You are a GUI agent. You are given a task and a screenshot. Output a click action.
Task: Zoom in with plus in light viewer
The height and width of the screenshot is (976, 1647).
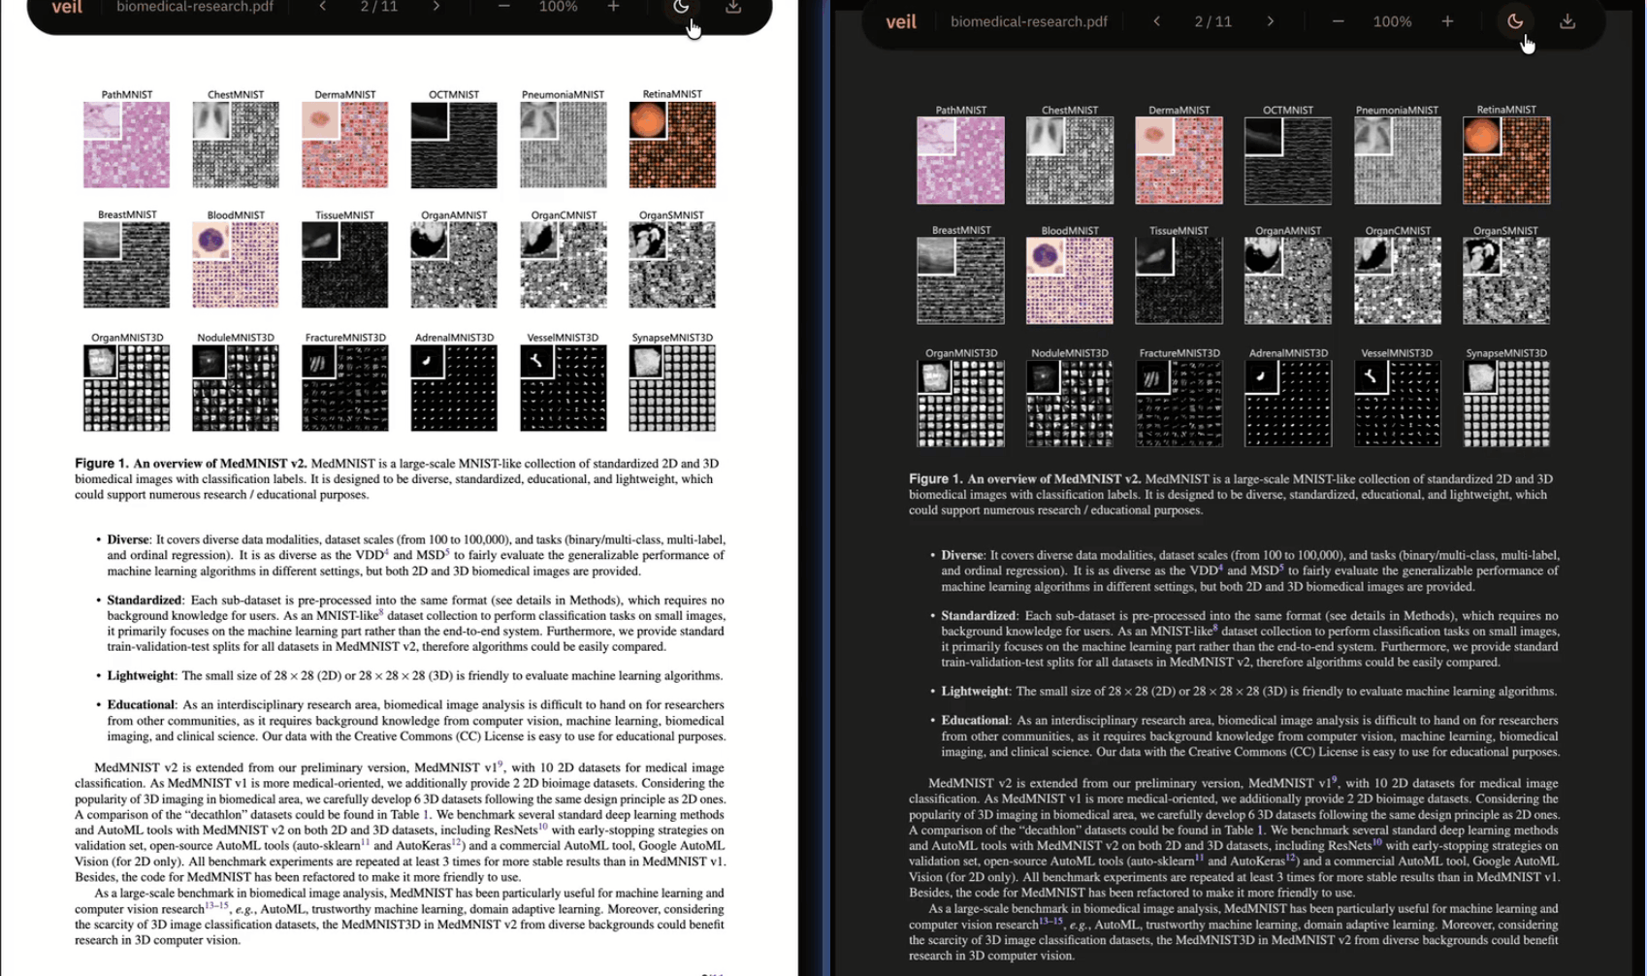[x=613, y=7]
